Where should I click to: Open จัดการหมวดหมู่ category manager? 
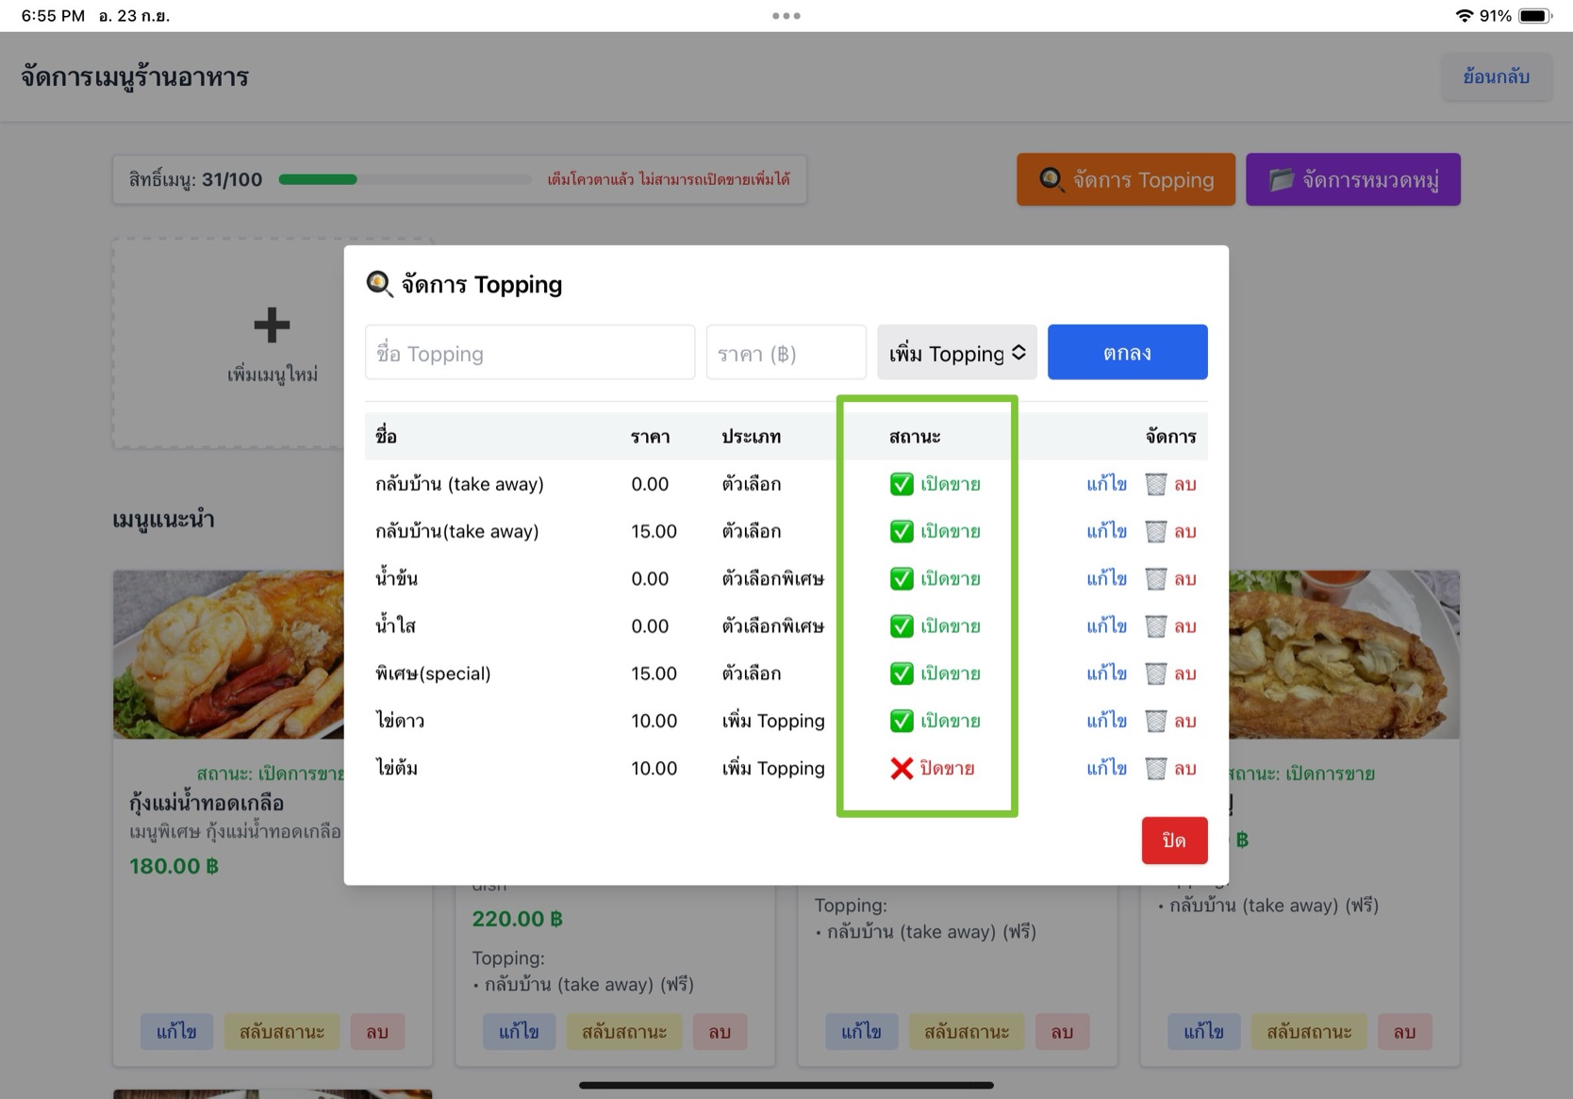pyautogui.click(x=1352, y=179)
